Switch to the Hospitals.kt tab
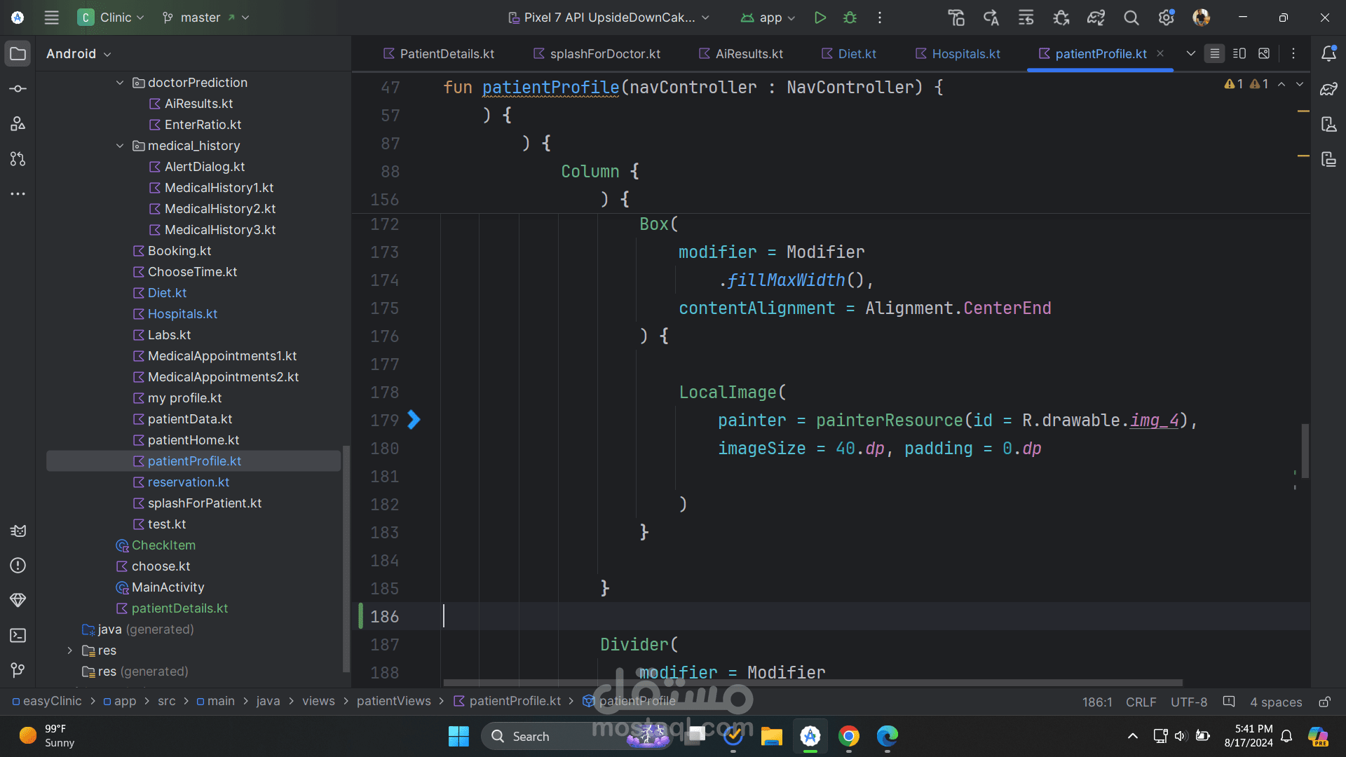The width and height of the screenshot is (1346, 757). point(965,54)
